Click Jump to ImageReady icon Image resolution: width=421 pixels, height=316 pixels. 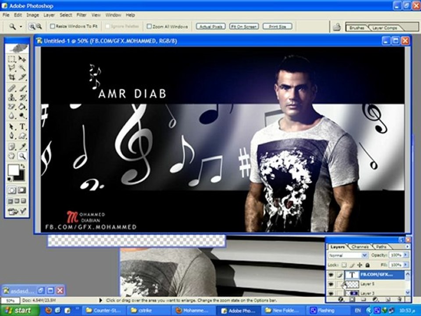coord(17,212)
